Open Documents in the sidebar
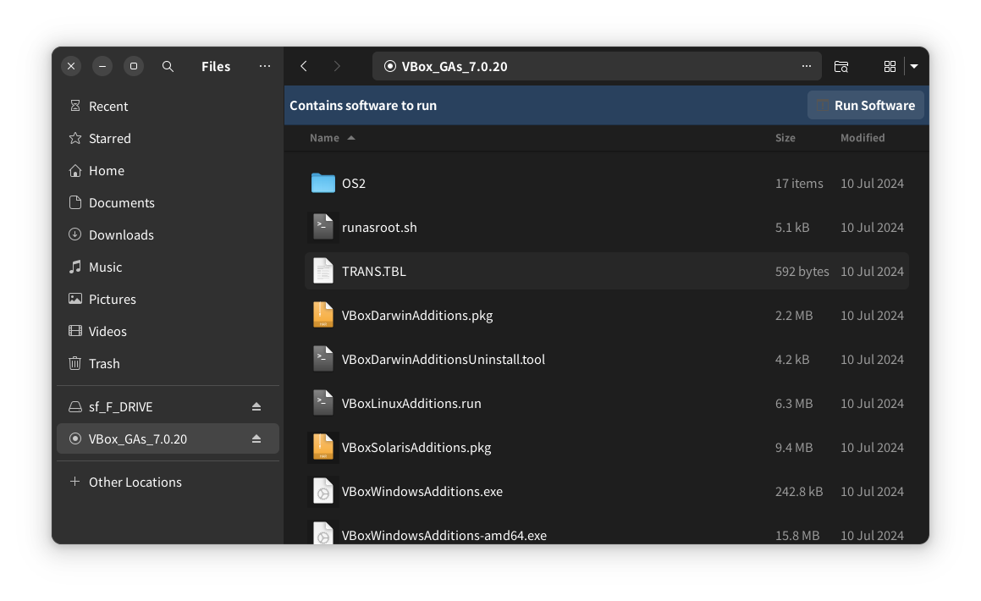Viewport: 981px width, 601px height. tap(168, 202)
